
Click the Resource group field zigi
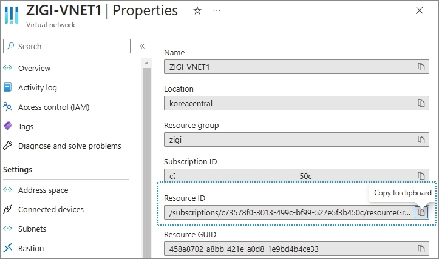(x=296, y=140)
